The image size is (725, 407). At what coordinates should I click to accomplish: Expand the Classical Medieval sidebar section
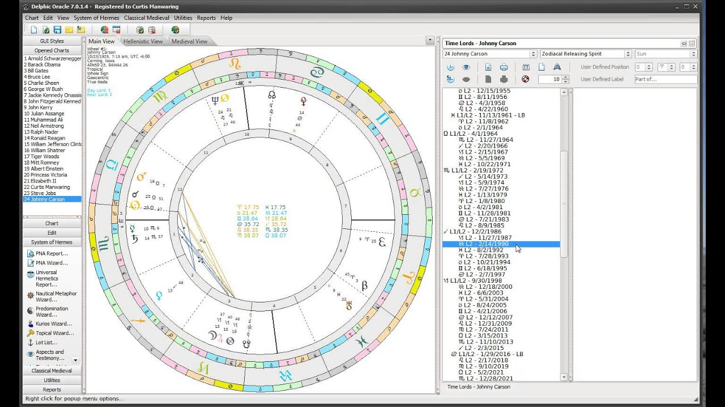52,371
